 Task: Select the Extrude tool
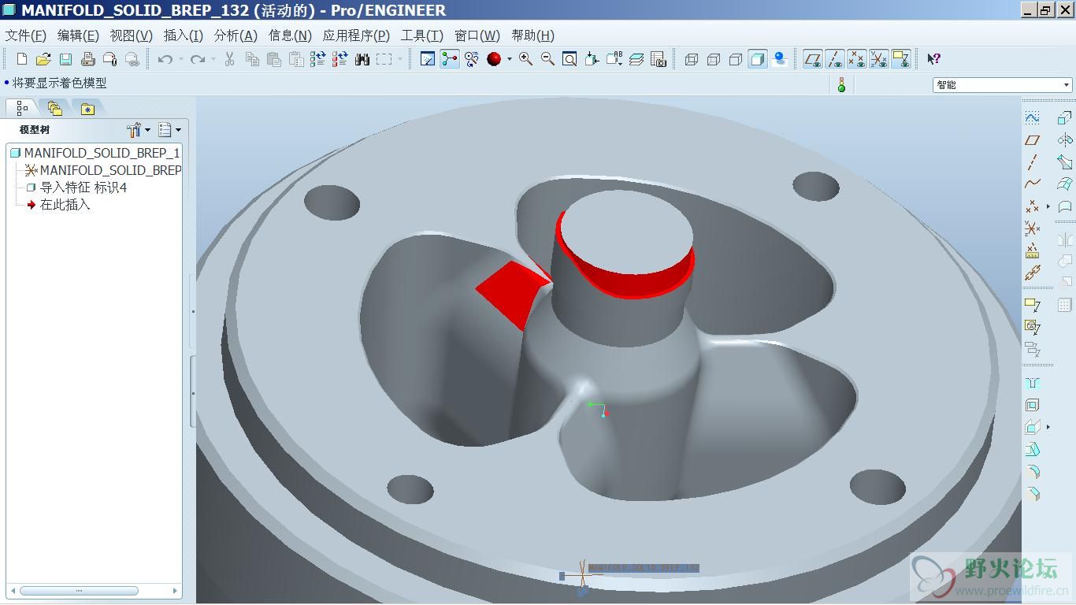pos(1064,118)
